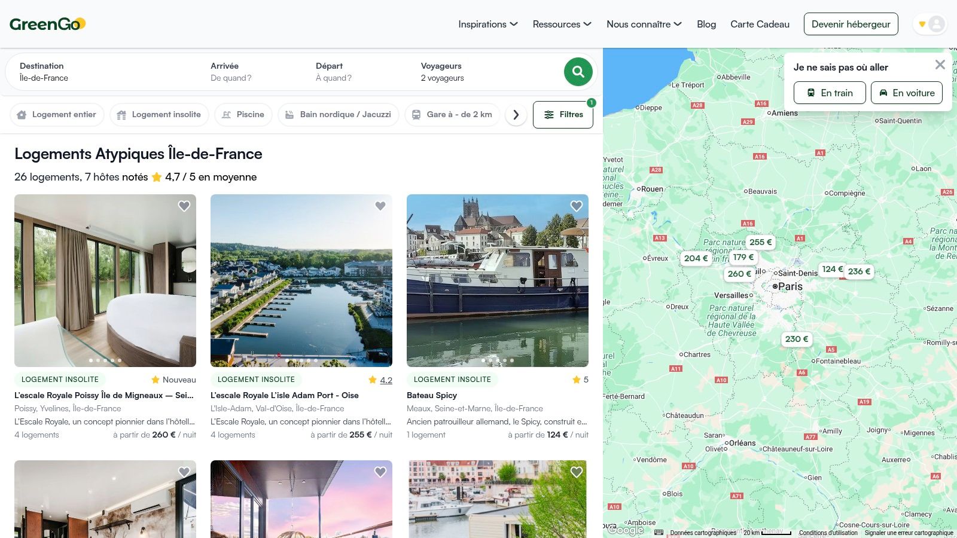957x538 pixels.
Task: Apply the Piscine filter chip
Action: tap(243, 115)
